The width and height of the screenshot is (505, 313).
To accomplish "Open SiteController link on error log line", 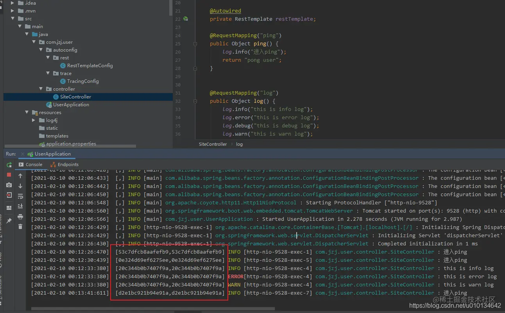I will point(374,277).
